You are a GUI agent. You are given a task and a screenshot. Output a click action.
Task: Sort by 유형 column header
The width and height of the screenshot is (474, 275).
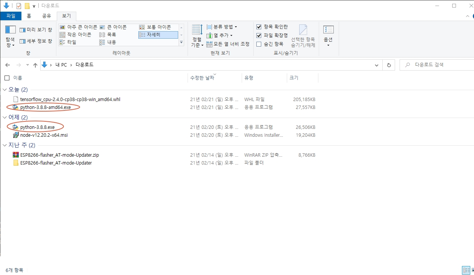point(249,78)
